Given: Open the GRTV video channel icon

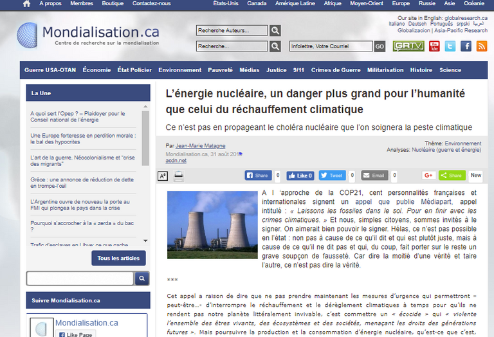Looking at the screenshot, I should pos(408,46).
